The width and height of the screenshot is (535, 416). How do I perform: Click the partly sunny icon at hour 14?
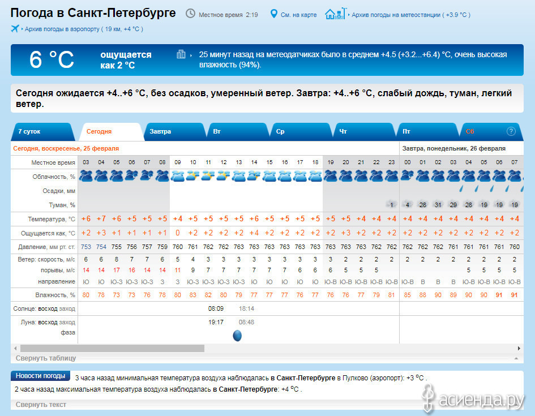click(x=254, y=176)
